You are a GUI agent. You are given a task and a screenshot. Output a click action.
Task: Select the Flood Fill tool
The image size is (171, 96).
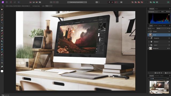pos(2,28)
